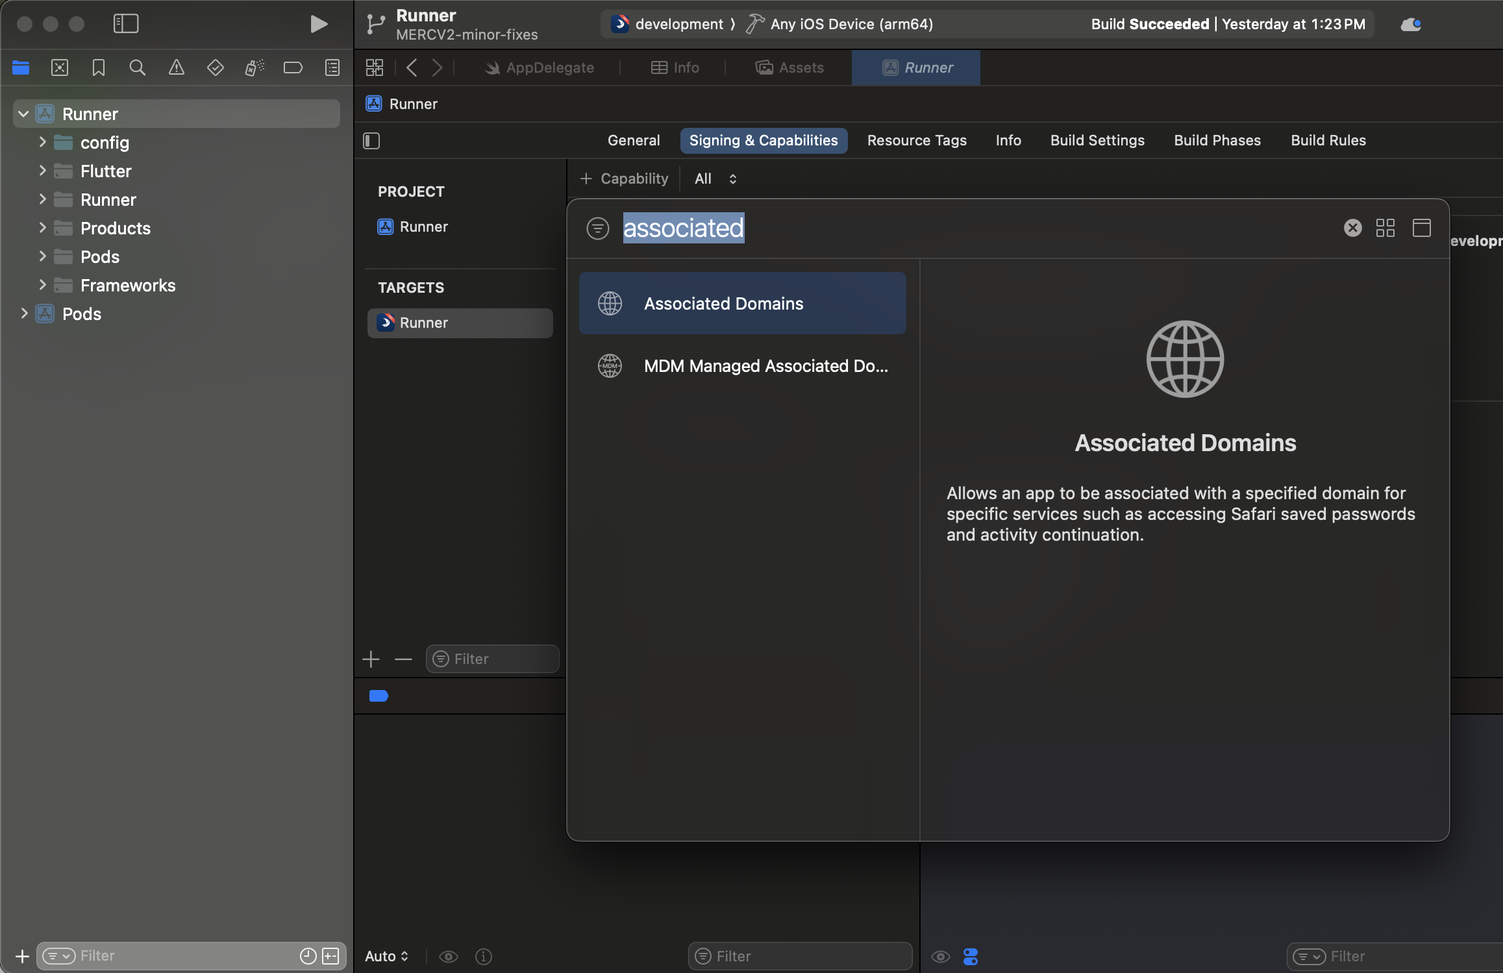
Task: Collapse the Runner project tree item
Action: 23,114
